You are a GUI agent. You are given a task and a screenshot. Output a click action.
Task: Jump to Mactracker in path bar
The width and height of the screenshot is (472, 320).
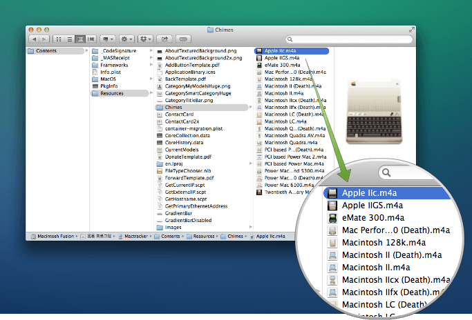click(133, 236)
